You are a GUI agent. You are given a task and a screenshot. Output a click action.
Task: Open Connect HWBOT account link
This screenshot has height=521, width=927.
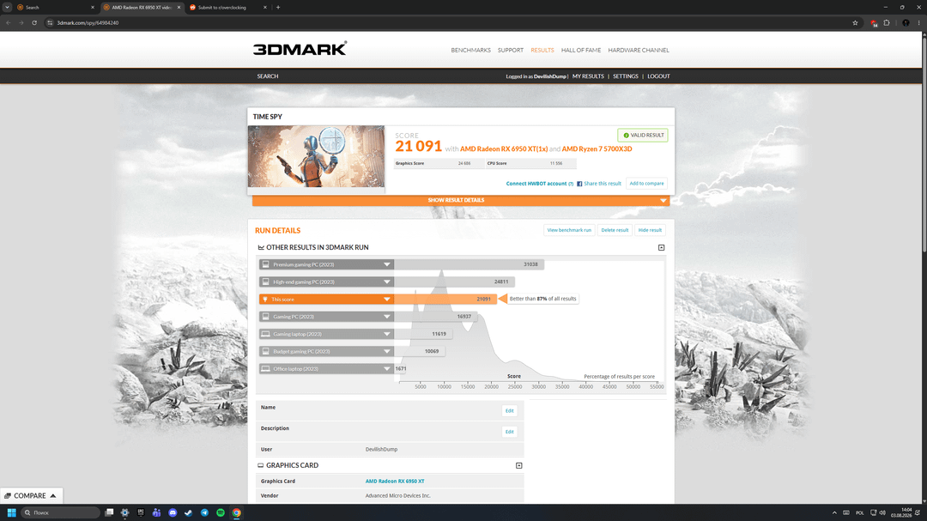pos(536,184)
